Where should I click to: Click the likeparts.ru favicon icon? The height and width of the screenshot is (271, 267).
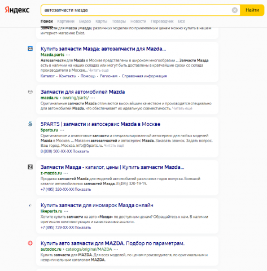pyautogui.click(x=30, y=206)
